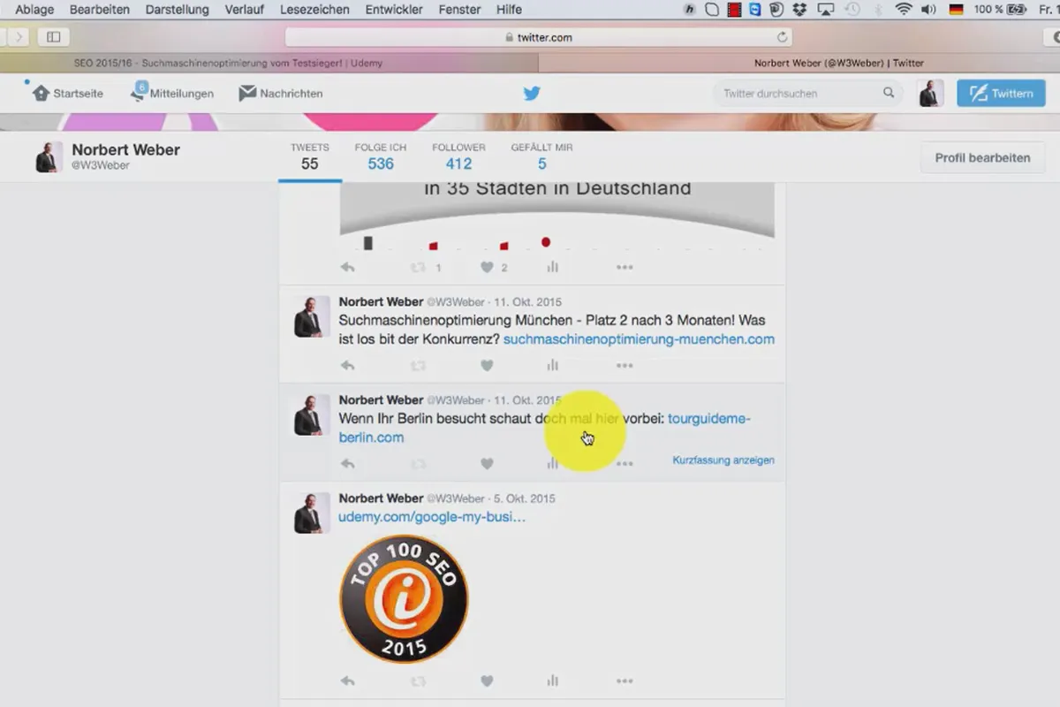This screenshot has width=1060, height=707.
Task: Open Mitteilungen notifications bell
Action: pyautogui.click(x=138, y=93)
